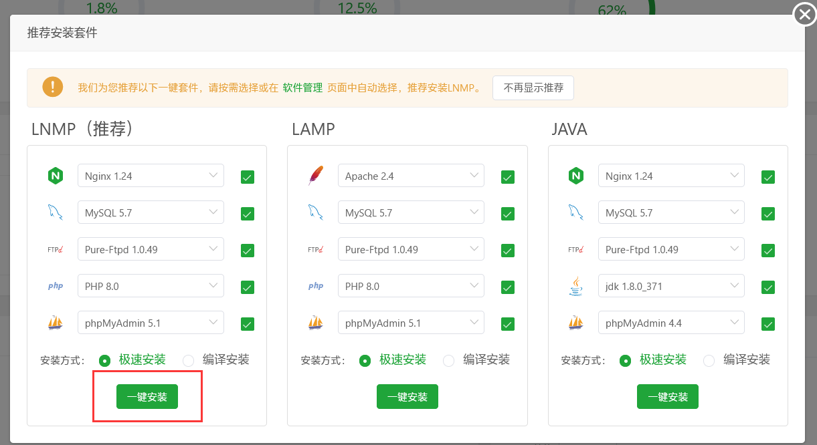
Task: Click the MySQL dolphin icon in LAMP
Action: pos(315,213)
